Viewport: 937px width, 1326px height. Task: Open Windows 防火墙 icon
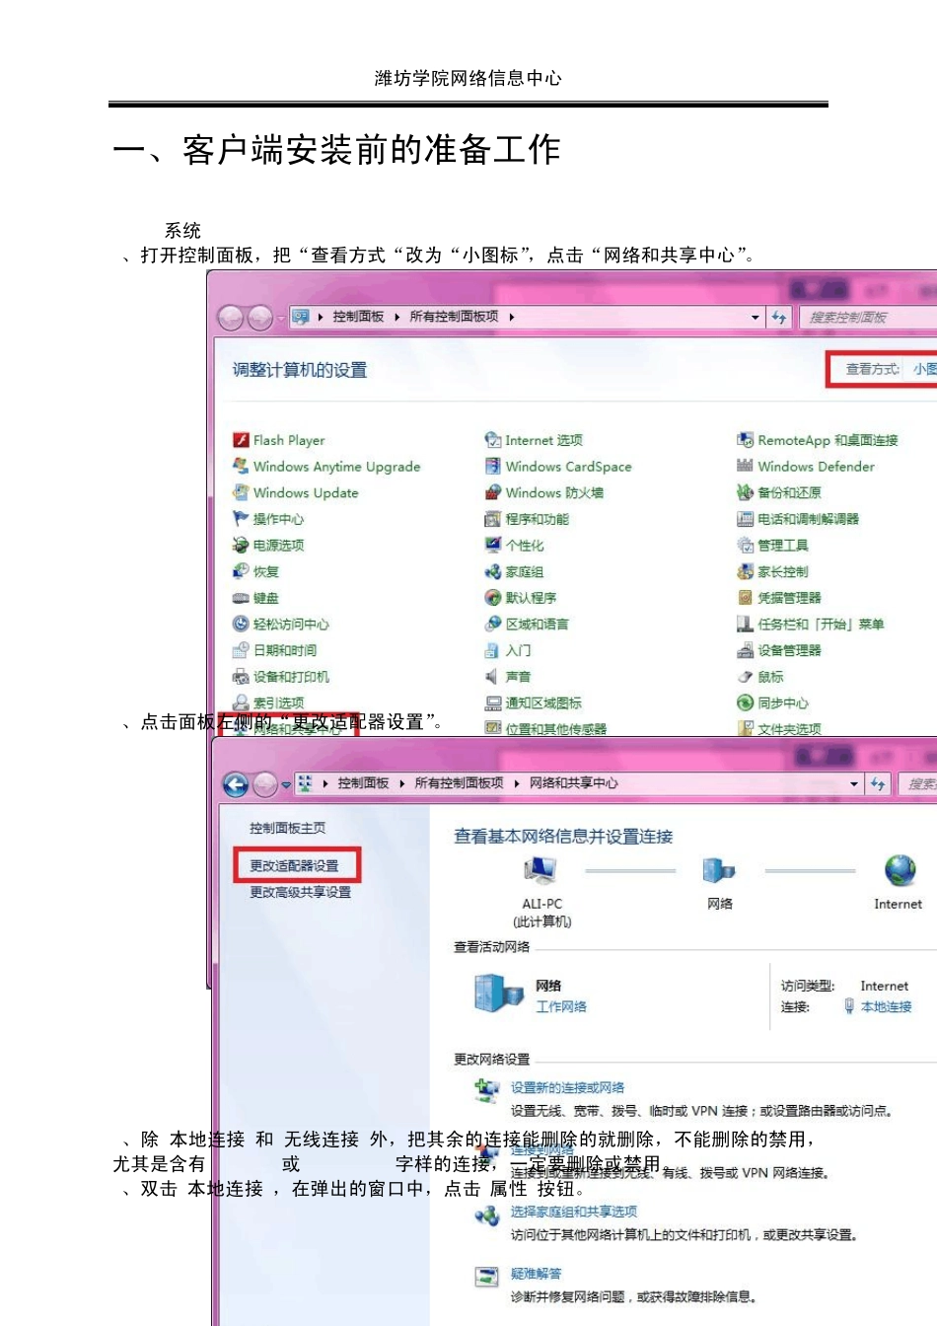[x=493, y=492]
